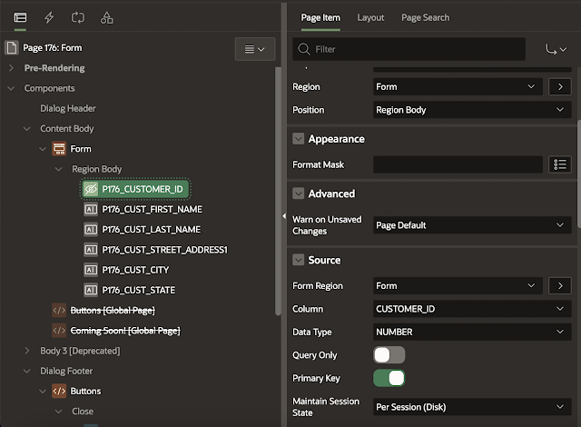
Task: Open the Rendering tree tab icon
Action: (20, 17)
